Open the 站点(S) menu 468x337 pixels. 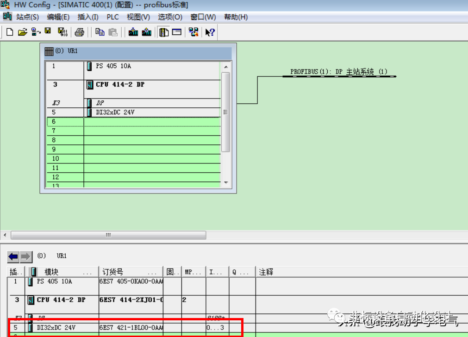click(x=27, y=17)
